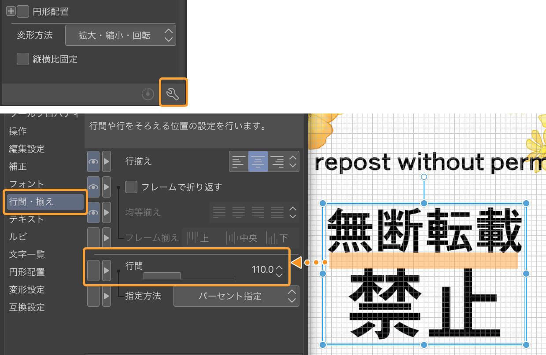The width and height of the screenshot is (546, 355).
Task: Select the left-align icon for 行揃え
Action: pyautogui.click(x=238, y=161)
